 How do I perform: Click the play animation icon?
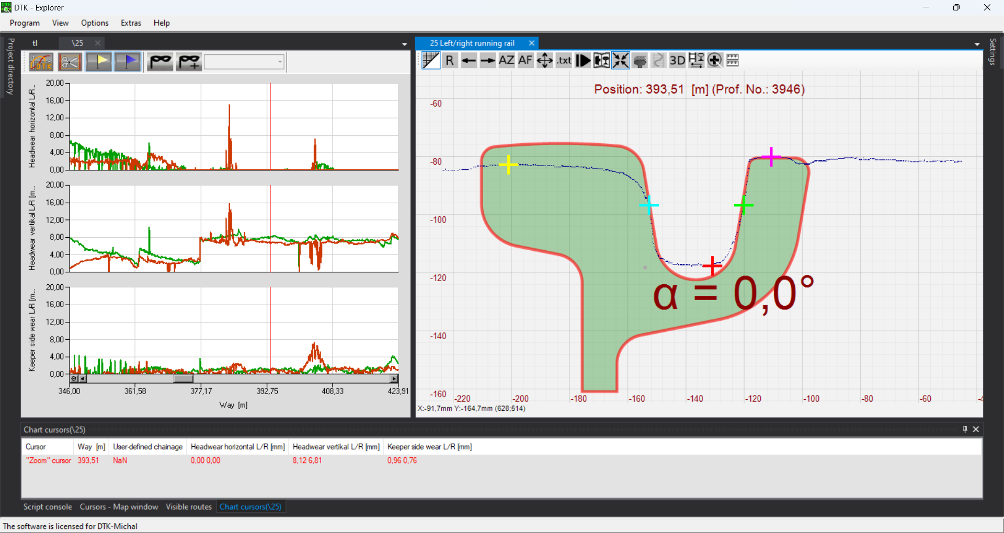tap(583, 61)
